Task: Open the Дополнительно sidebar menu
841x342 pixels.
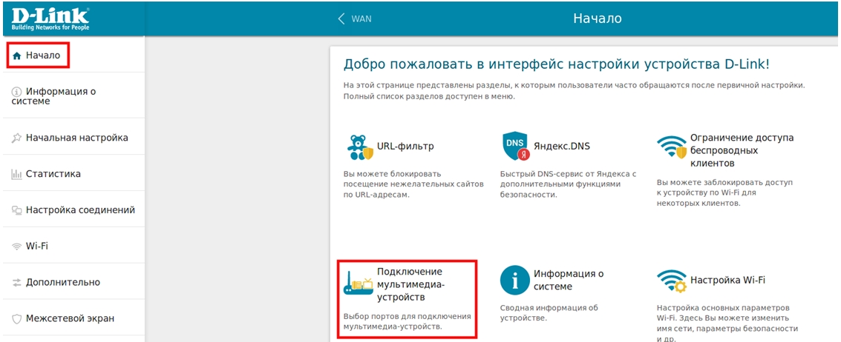Action: [x=62, y=282]
